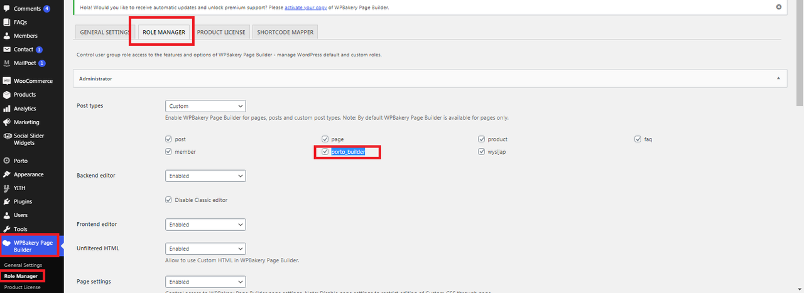Open the Shortcode Mapper tab

(285, 33)
